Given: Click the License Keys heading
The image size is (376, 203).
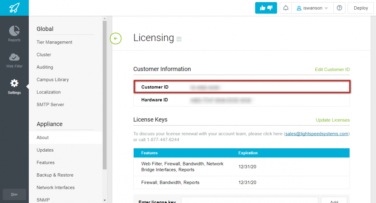Looking at the screenshot, I should (x=150, y=119).
